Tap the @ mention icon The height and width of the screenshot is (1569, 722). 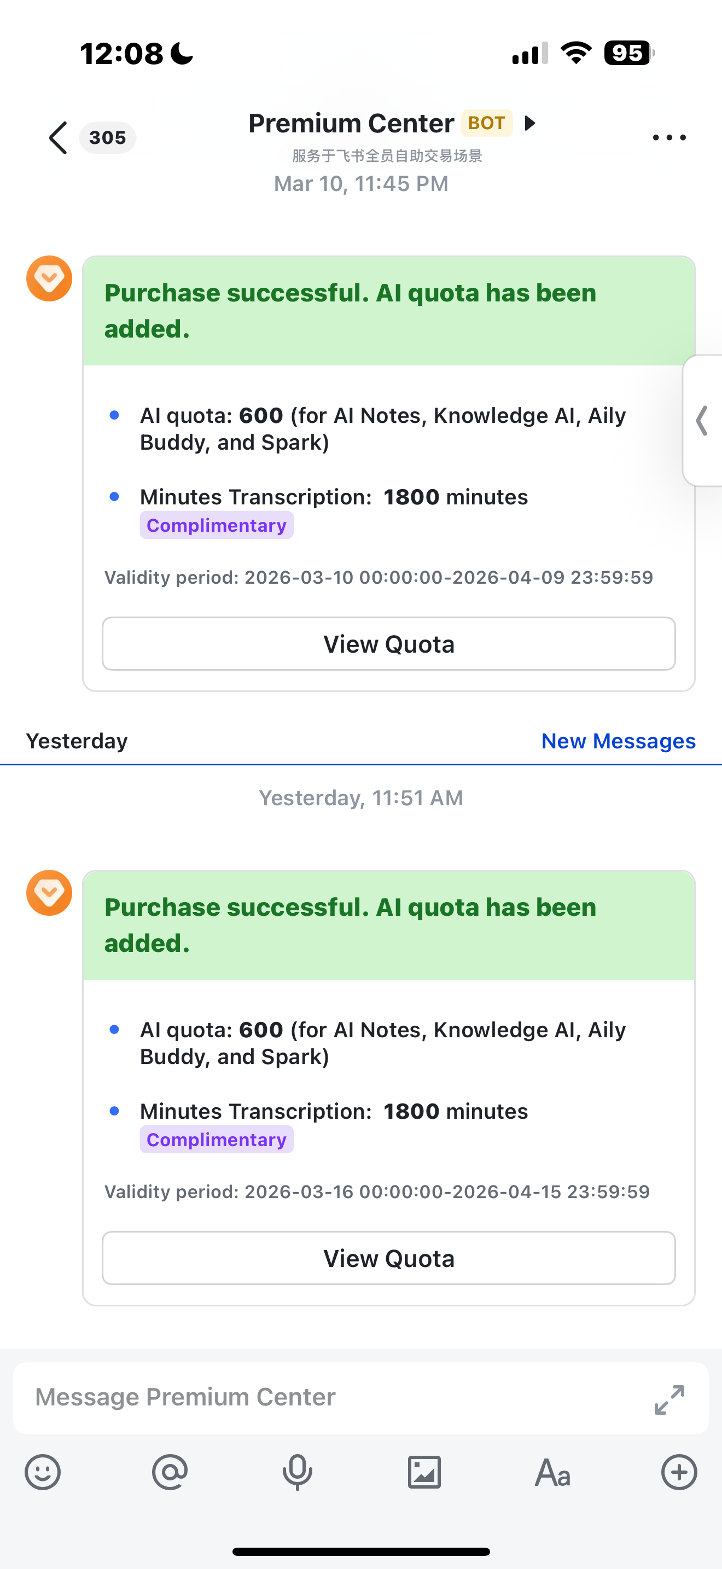170,1473
